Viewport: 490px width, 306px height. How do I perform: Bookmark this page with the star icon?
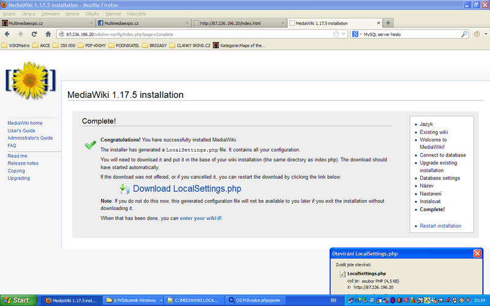336,34
